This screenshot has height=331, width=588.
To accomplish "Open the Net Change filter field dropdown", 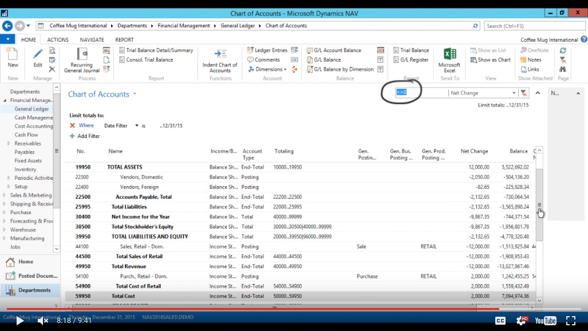I will (x=514, y=93).
